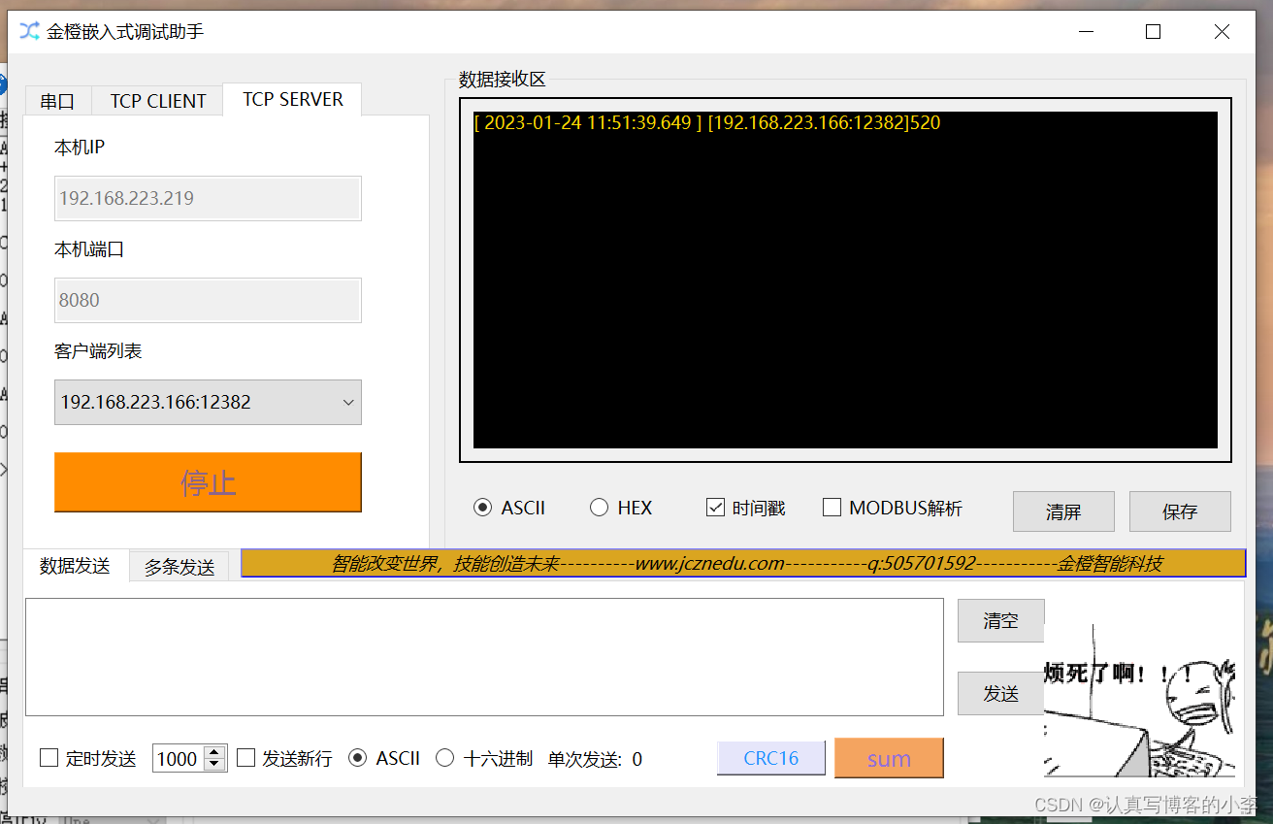The width and height of the screenshot is (1273, 824).
Task: Click the 1000 interval value field
Action: tap(179, 759)
